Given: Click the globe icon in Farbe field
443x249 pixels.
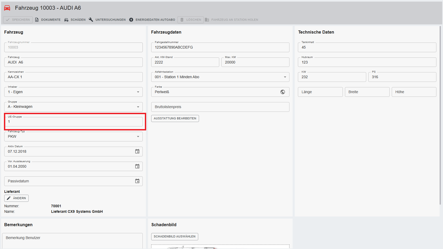Looking at the screenshot, I should 283,92.
